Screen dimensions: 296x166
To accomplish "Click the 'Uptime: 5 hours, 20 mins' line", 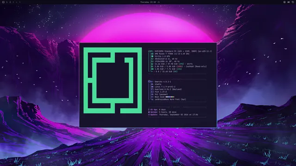I will 162,112.
